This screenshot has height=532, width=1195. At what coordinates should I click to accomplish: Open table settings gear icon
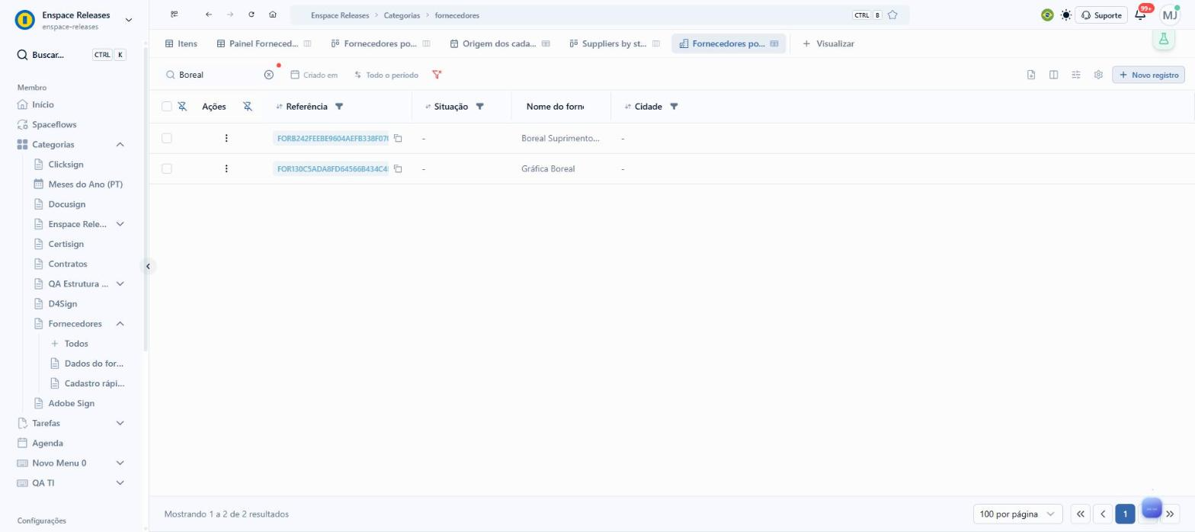[x=1098, y=75]
